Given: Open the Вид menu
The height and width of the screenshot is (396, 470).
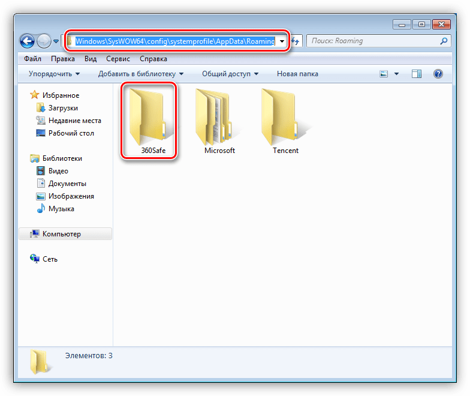Looking at the screenshot, I should tap(90, 59).
